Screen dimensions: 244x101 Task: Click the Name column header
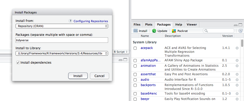pyautogui.click(x=151, y=36)
